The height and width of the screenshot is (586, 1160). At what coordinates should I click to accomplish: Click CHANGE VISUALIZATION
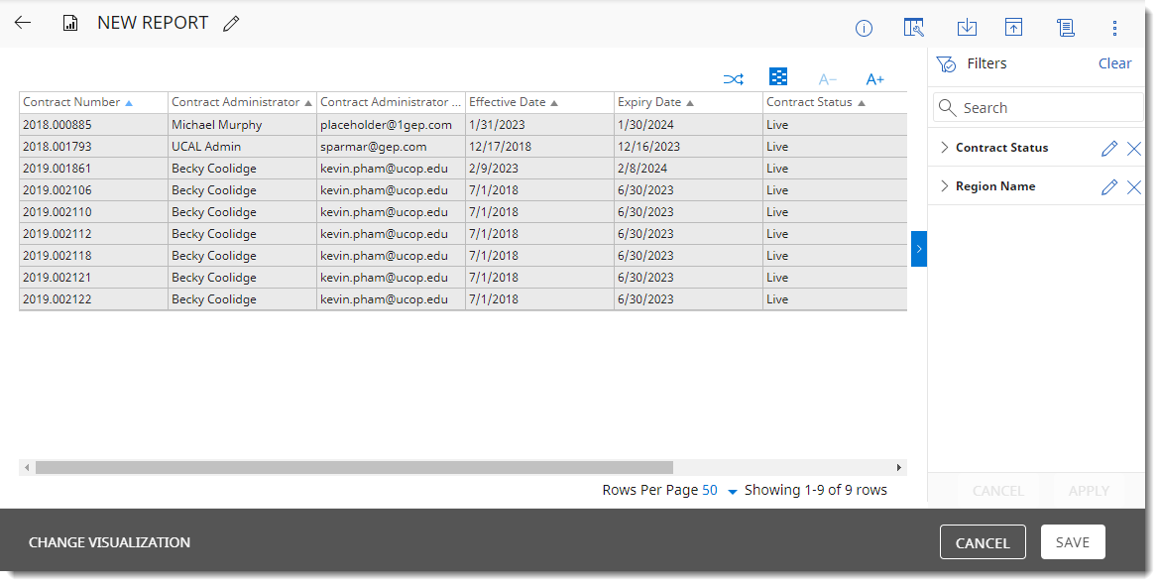tap(109, 542)
